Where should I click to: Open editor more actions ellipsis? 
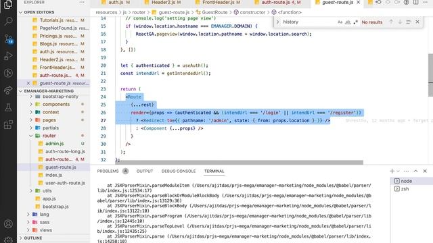pos(426,2)
